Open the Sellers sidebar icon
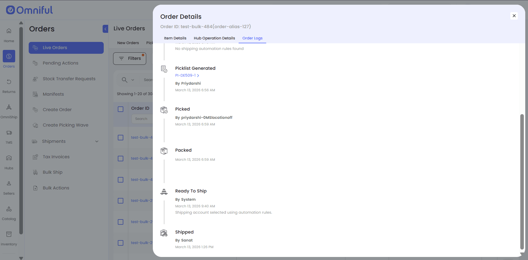Screen dimensions: 528x260 9,184
